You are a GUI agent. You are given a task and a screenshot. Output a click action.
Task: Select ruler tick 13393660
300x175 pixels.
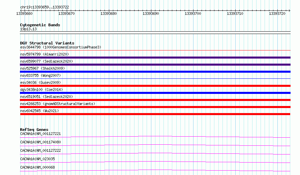tap(25, 13)
